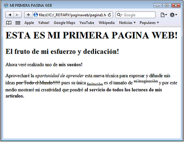Click the italic text oportunidad de aprender
The width and height of the screenshot is (184, 142).
[59, 76]
